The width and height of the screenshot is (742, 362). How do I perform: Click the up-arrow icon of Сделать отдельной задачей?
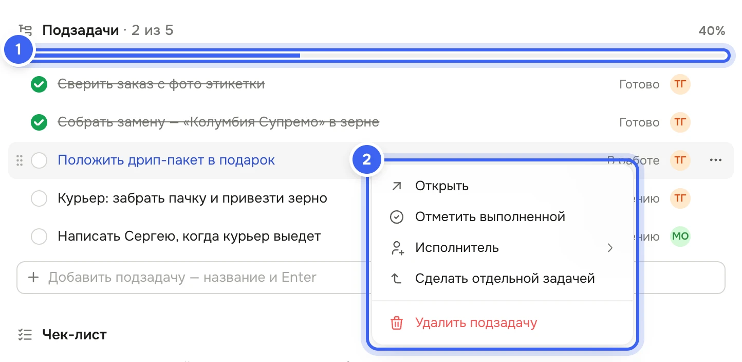tap(396, 279)
